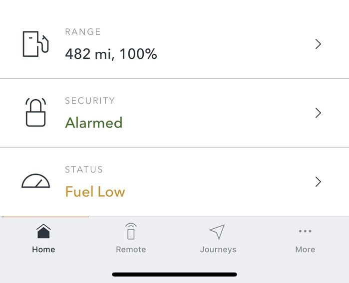
Task: Switch to the Journeys tab label
Action: pos(218,250)
